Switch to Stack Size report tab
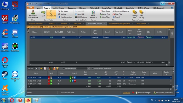The height and width of the screenshot is (103, 183). 77,24
